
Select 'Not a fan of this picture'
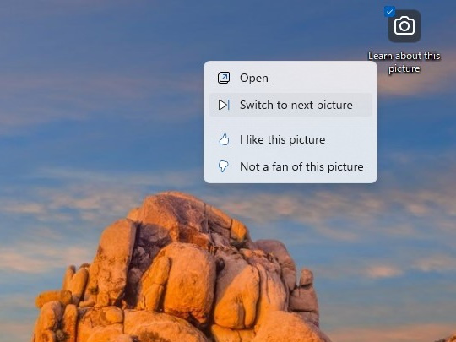(x=290, y=166)
